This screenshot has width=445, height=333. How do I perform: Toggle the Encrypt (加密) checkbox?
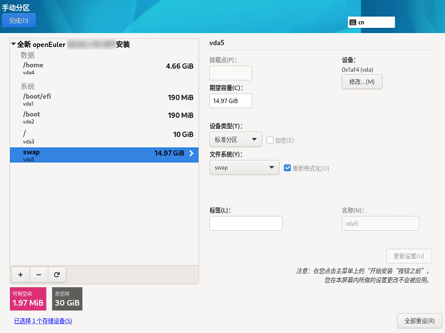click(270, 140)
